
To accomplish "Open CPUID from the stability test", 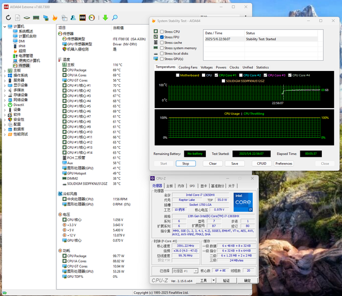I will tap(261, 163).
